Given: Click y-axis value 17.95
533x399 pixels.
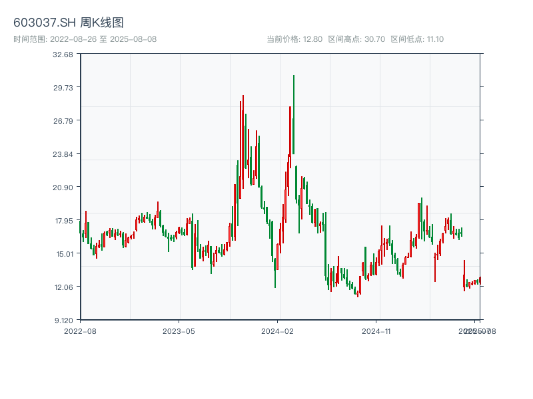Looking at the screenshot, I should coord(63,221).
